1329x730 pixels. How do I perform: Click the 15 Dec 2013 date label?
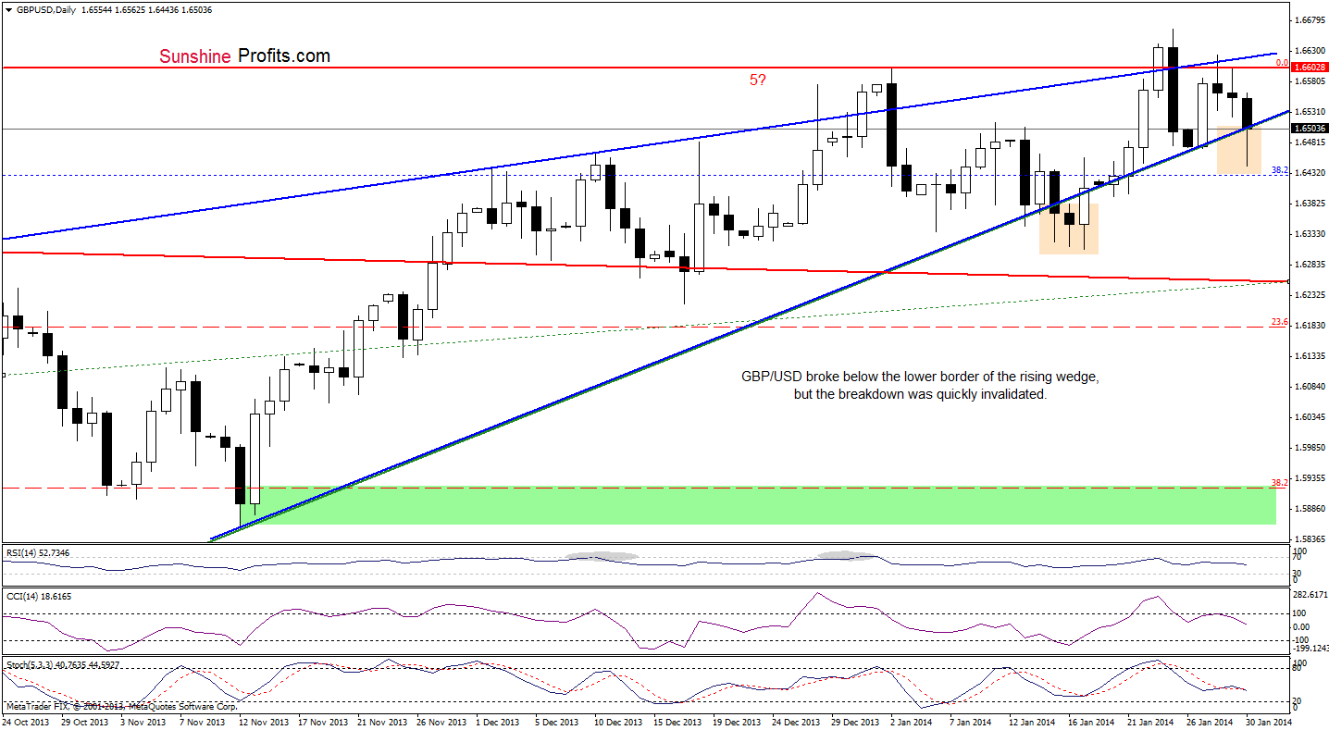coord(677,722)
